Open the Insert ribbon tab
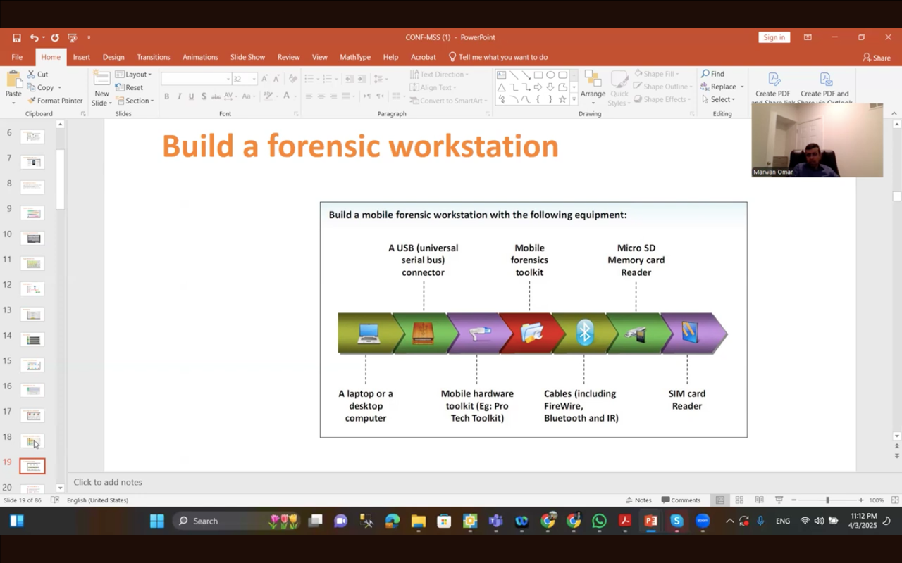Viewport: 902px width, 563px height. pyautogui.click(x=81, y=57)
